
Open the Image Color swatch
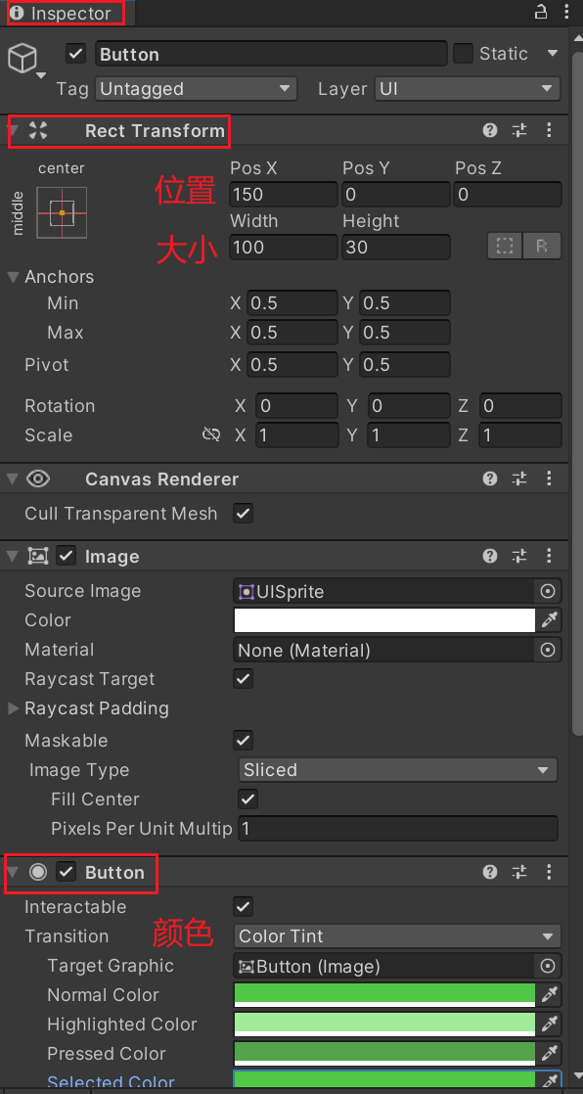click(384, 620)
